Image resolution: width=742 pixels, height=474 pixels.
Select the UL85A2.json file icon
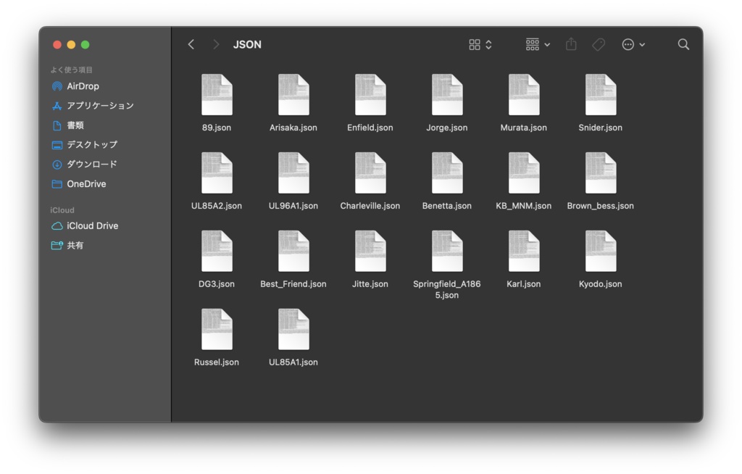click(217, 172)
